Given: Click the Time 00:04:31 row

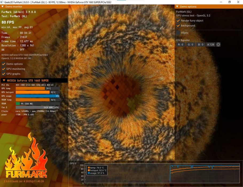Looking at the screenshot, I should tap(16, 33).
